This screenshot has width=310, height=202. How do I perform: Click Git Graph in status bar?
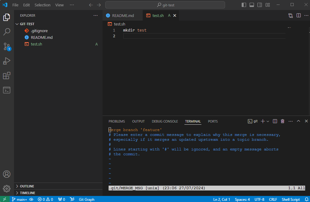[x=86, y=200]
